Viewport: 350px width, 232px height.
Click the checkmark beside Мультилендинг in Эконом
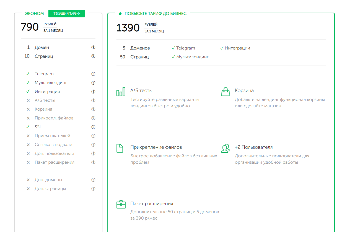click(x=28, y=83)
